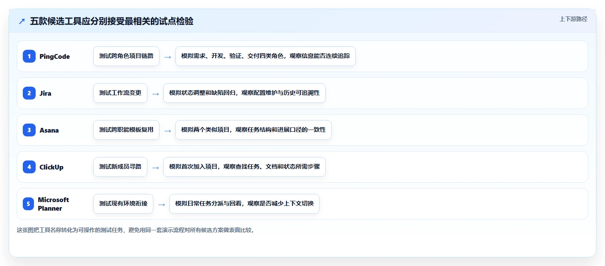Click the 模拟两个类似项目 description box

point(254,130)
